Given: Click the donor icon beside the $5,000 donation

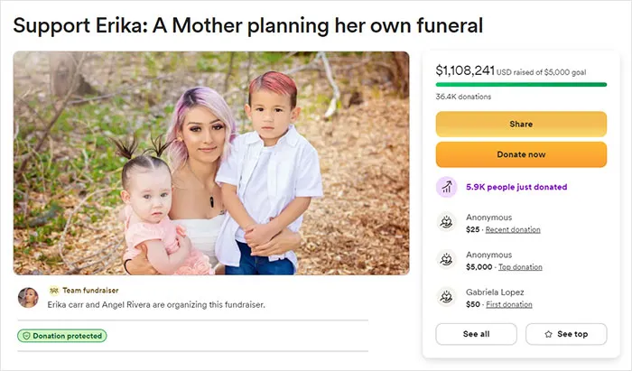Looking at the screenshot, I should [447, 259].
